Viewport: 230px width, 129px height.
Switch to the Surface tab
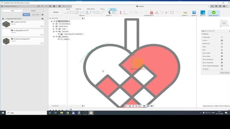[78, 9]
